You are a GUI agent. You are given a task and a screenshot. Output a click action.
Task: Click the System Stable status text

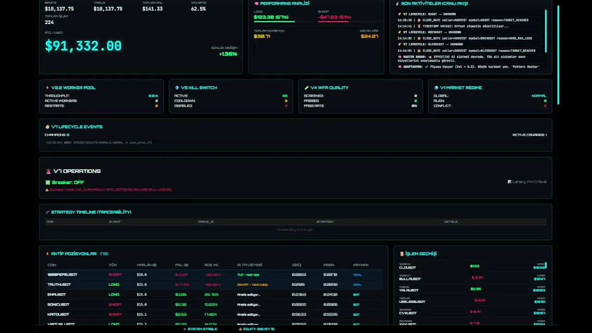202,329
